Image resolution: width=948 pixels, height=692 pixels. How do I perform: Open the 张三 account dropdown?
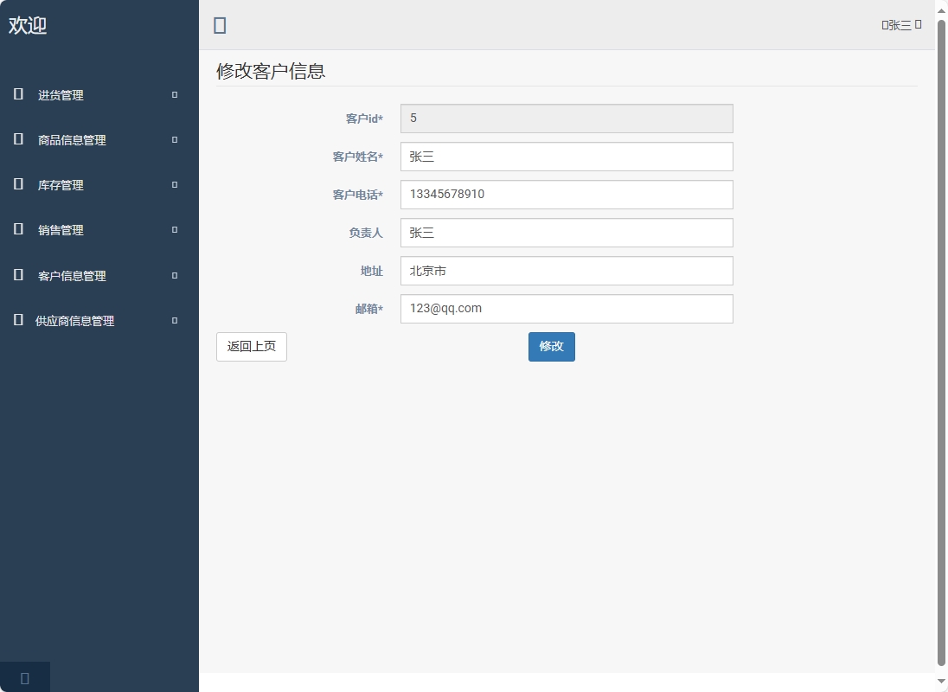tap(900, 24)
